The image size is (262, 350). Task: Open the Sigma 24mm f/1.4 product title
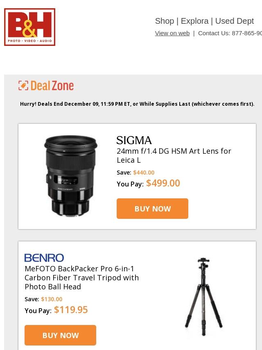[x=174, y=155]
